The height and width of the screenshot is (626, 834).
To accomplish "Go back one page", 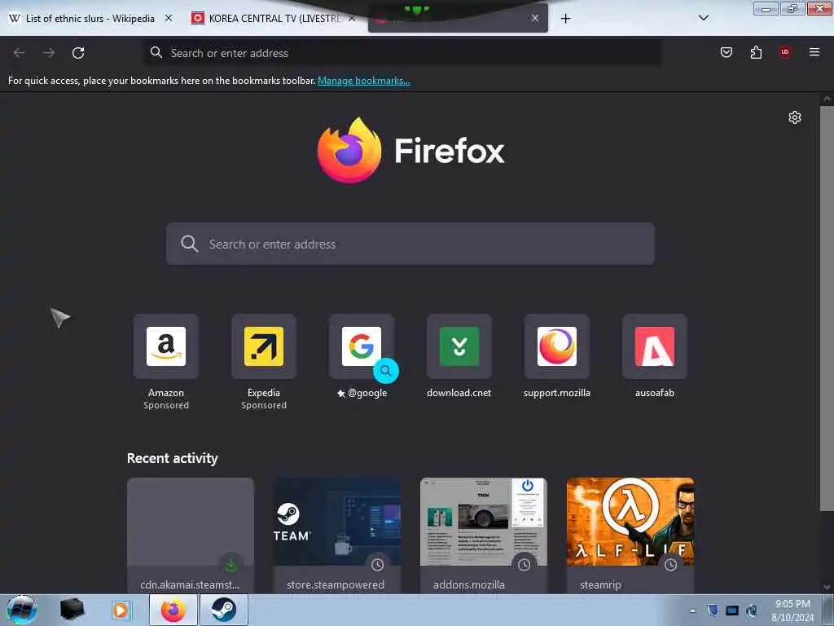I will (x=20, y=53).
